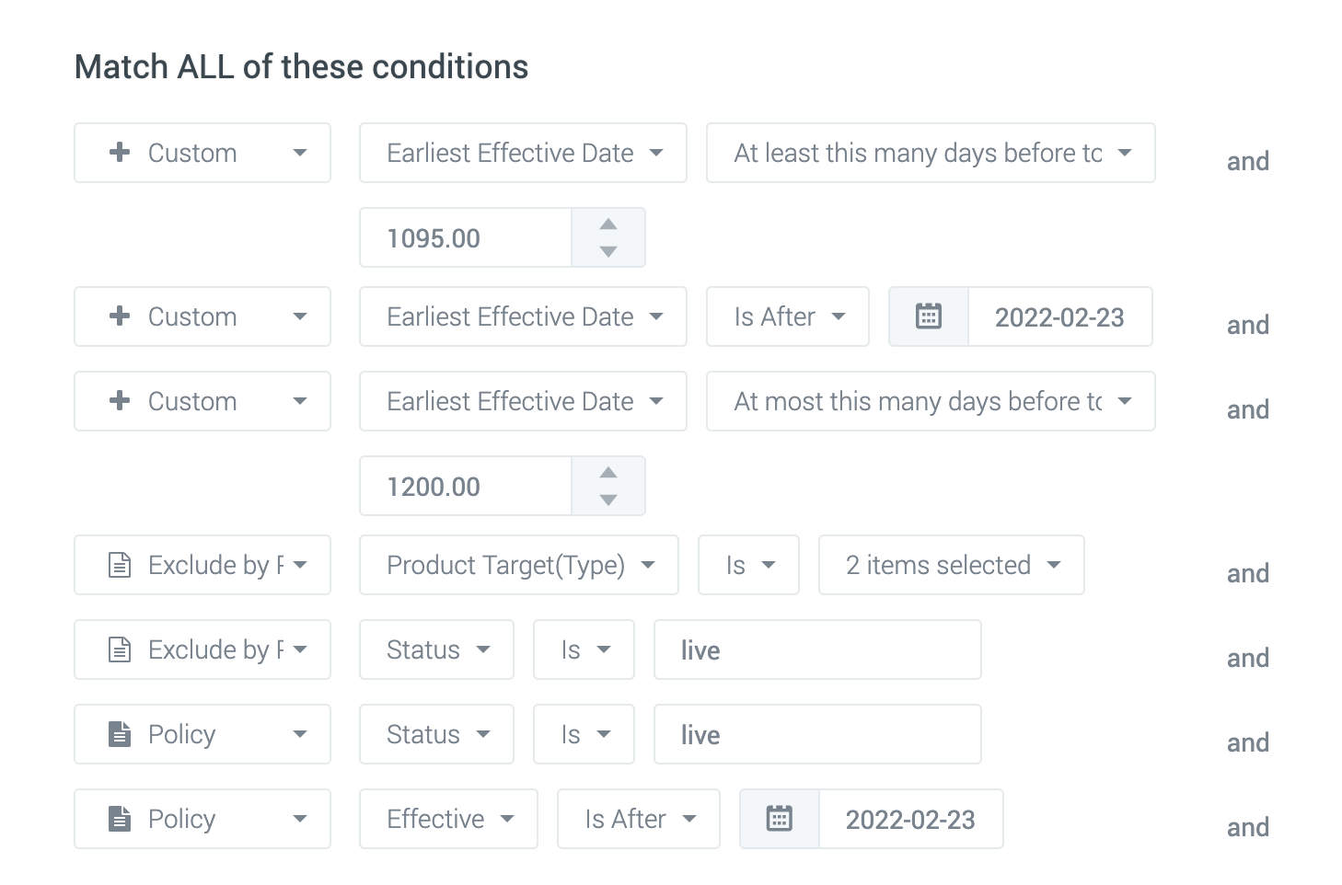The width and height of the screenshot is (1342, 885).
Task: Open the Exclude by dropdown beside Product Target
Action: [x=202, y=565]
